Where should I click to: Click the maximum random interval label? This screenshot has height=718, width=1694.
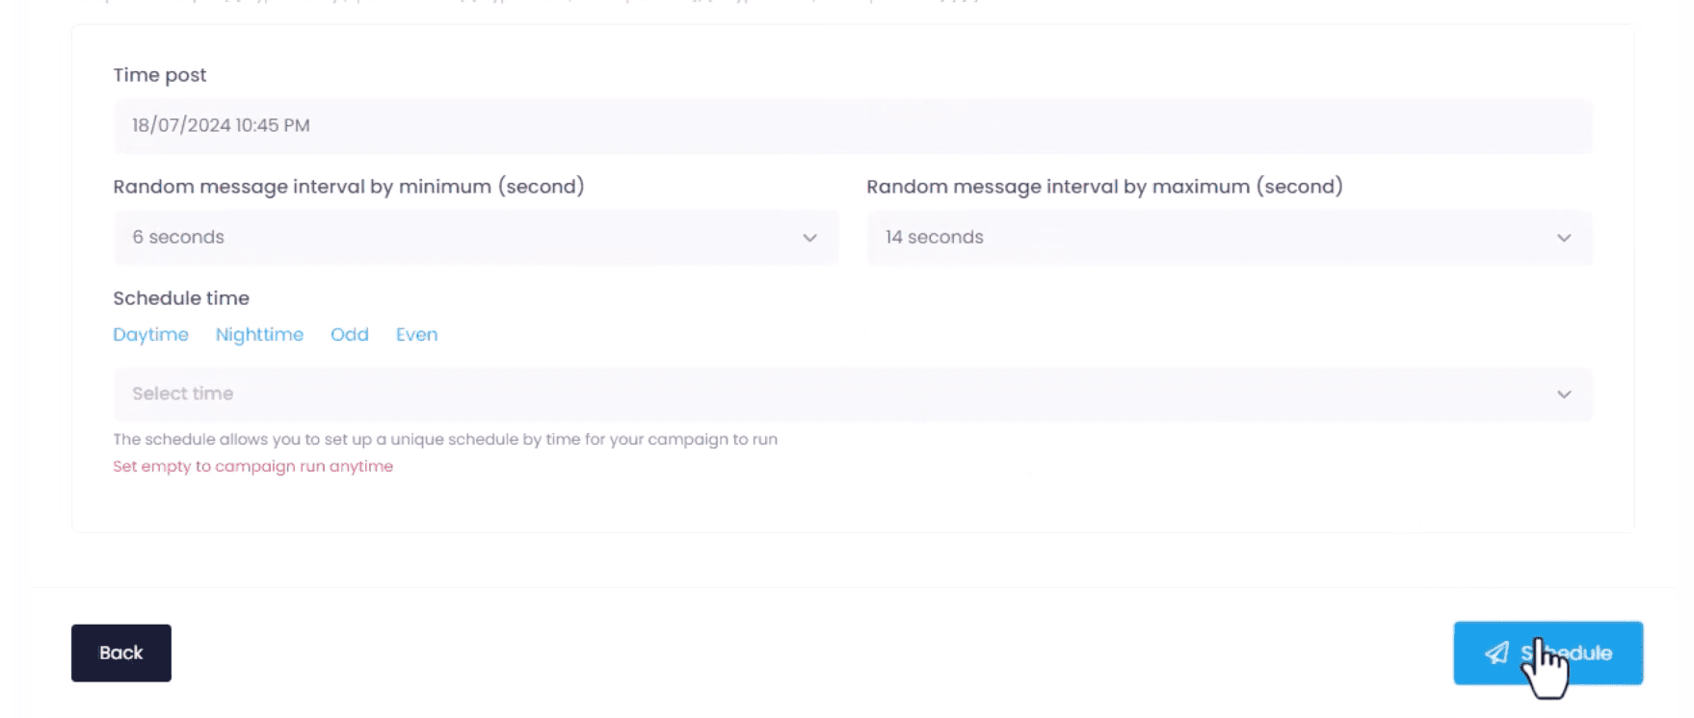click(x=1104, y=187)
